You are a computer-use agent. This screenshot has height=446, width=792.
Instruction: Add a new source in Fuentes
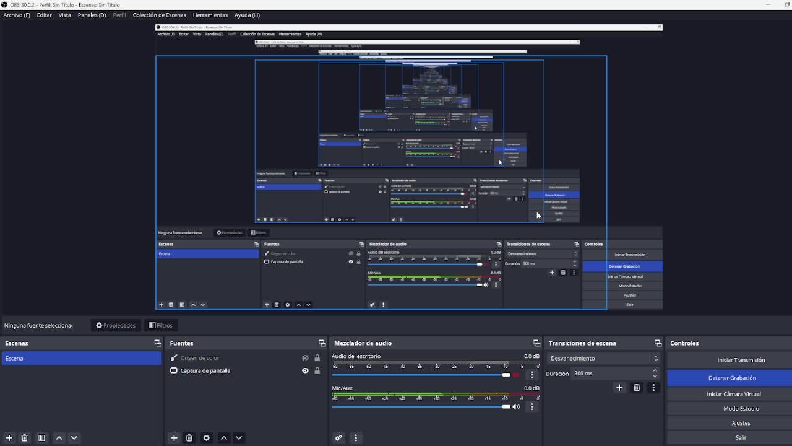tap(174, 438)
